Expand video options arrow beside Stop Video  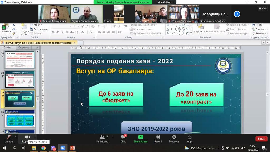pyautogui.click(x=35, y=137)
